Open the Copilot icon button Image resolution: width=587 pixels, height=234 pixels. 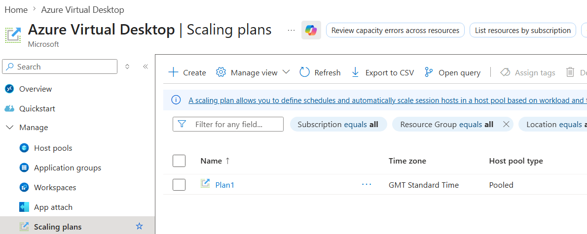pos(311,30)
